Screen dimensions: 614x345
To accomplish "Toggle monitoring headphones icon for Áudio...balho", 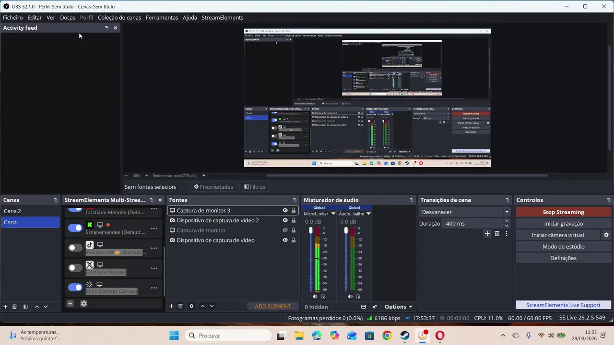I will point(358,297).
